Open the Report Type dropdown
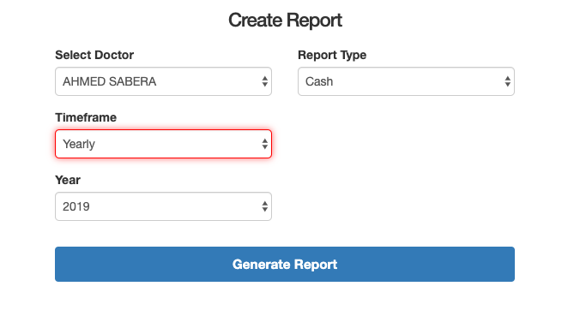The height and width of the screenshot is (316, 568). click(406, 81)
